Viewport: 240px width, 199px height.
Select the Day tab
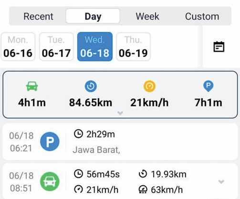93,16
